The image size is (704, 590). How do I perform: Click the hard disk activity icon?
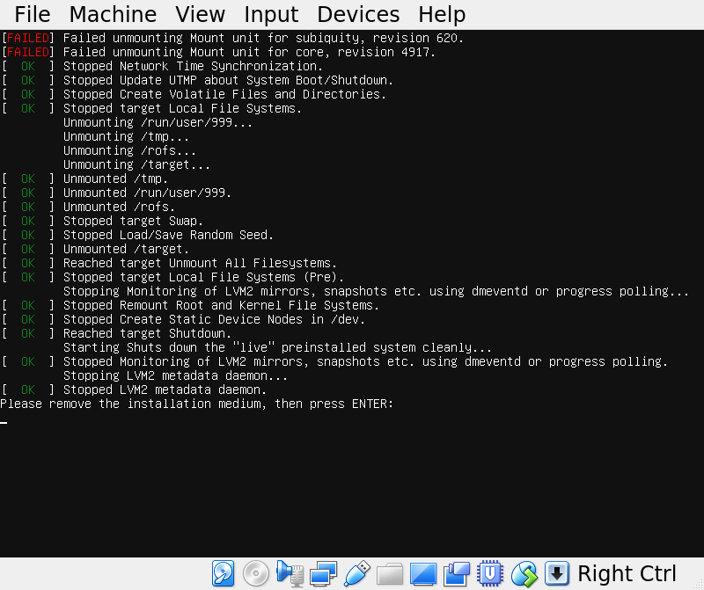[x=224, y=574]
